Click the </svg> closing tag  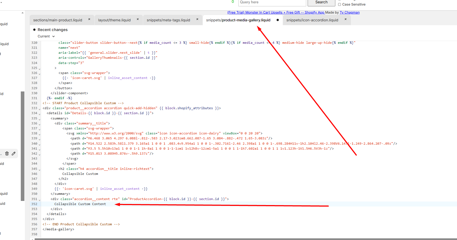[x=72, y=159]
